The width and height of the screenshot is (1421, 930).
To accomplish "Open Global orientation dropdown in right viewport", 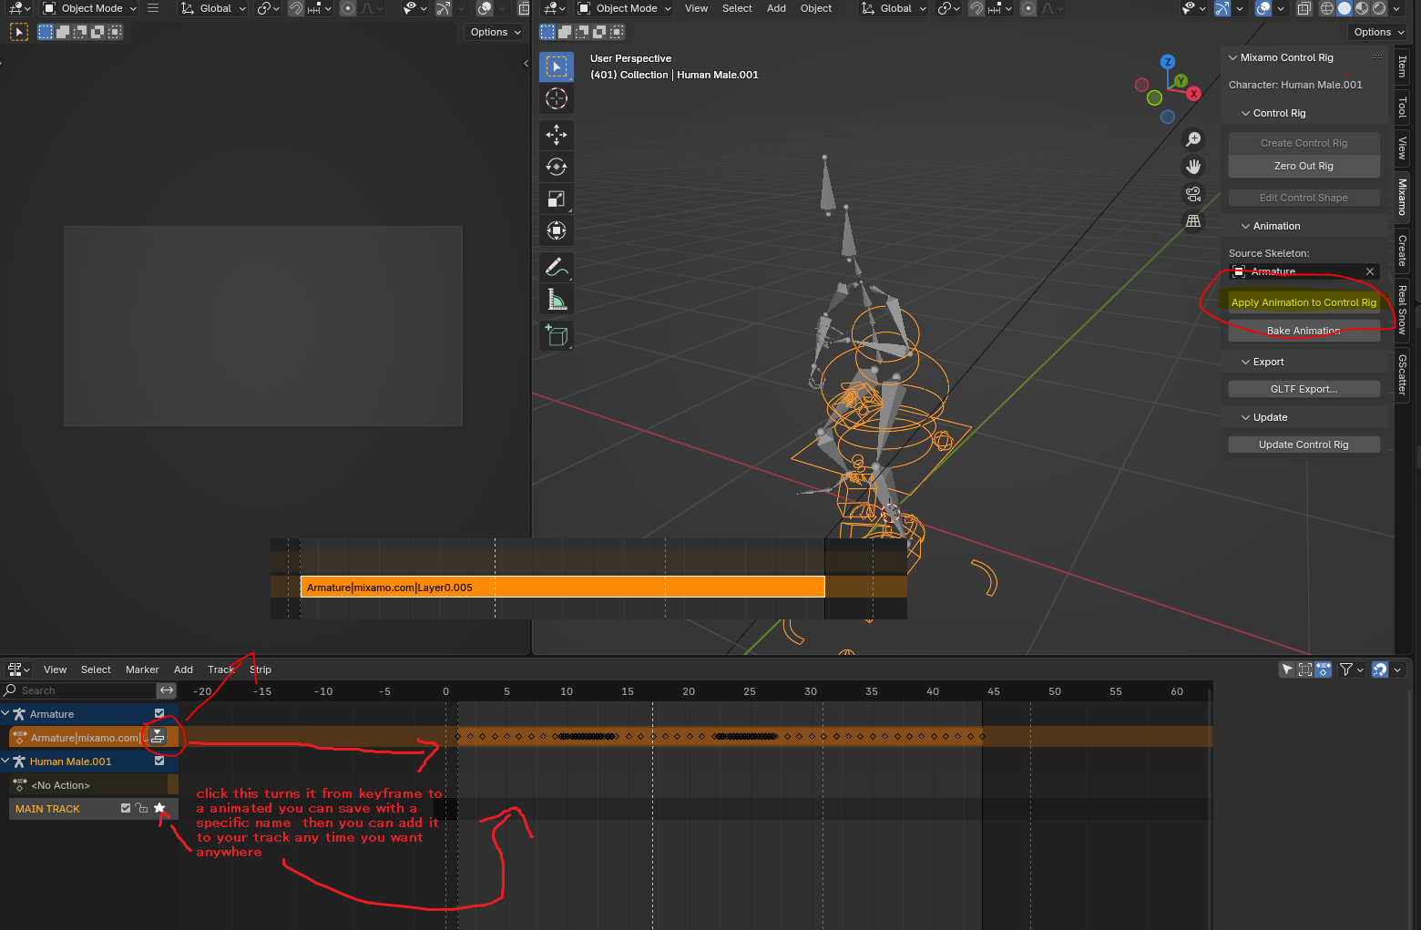I will pyautogui.click(x=894, y=8).
